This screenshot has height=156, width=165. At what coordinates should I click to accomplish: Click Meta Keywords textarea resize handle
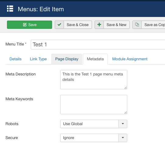tap(125, 113)
